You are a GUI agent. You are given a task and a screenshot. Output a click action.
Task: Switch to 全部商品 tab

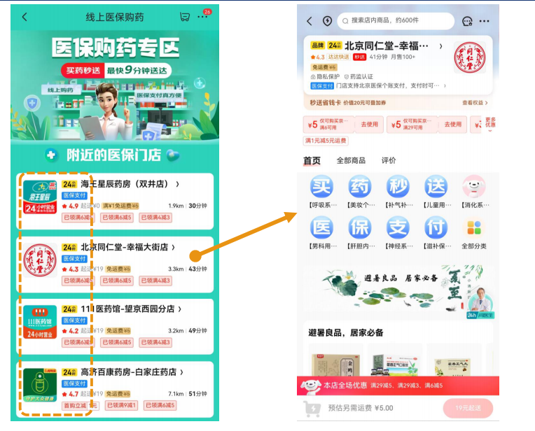click(351, 161)
